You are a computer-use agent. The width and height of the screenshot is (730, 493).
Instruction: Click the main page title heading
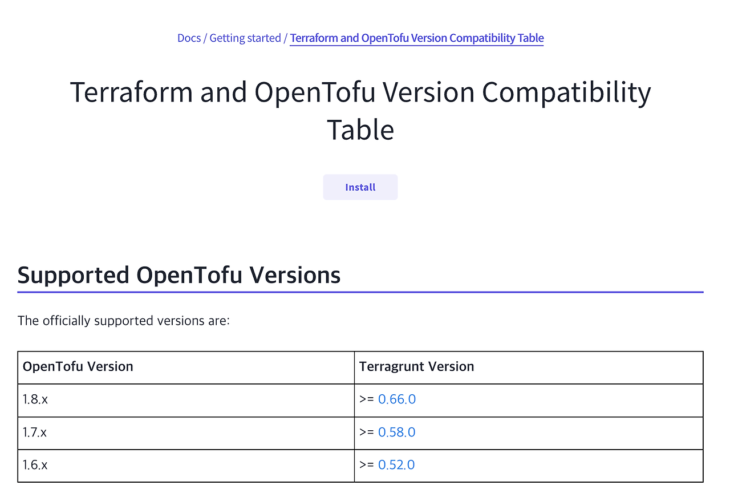360,111
